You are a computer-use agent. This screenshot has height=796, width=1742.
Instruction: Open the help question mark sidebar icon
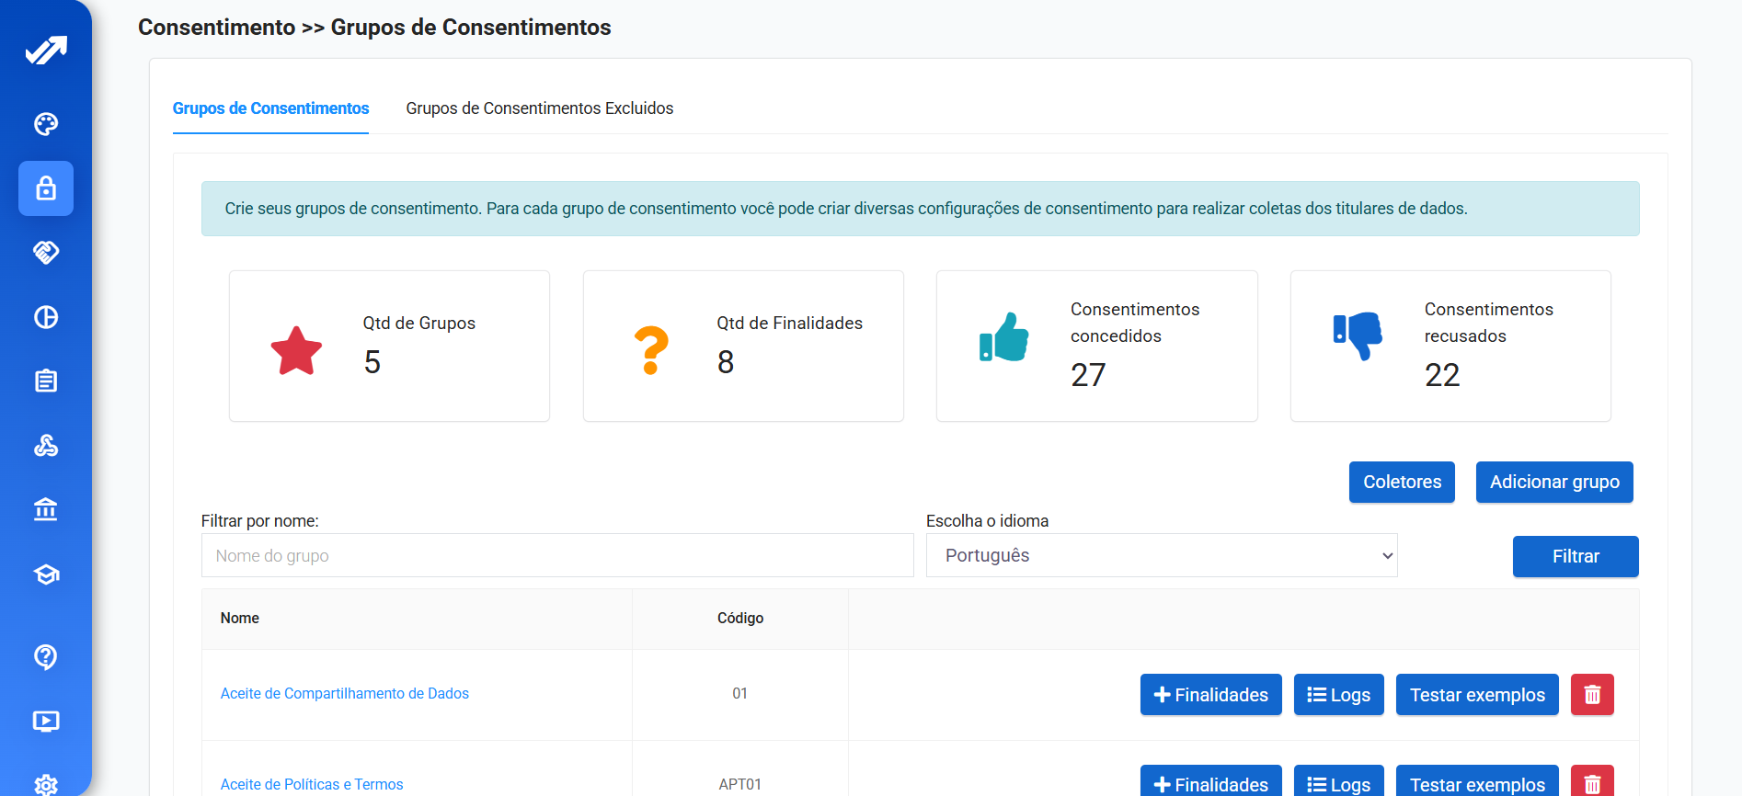click(46, 656)
